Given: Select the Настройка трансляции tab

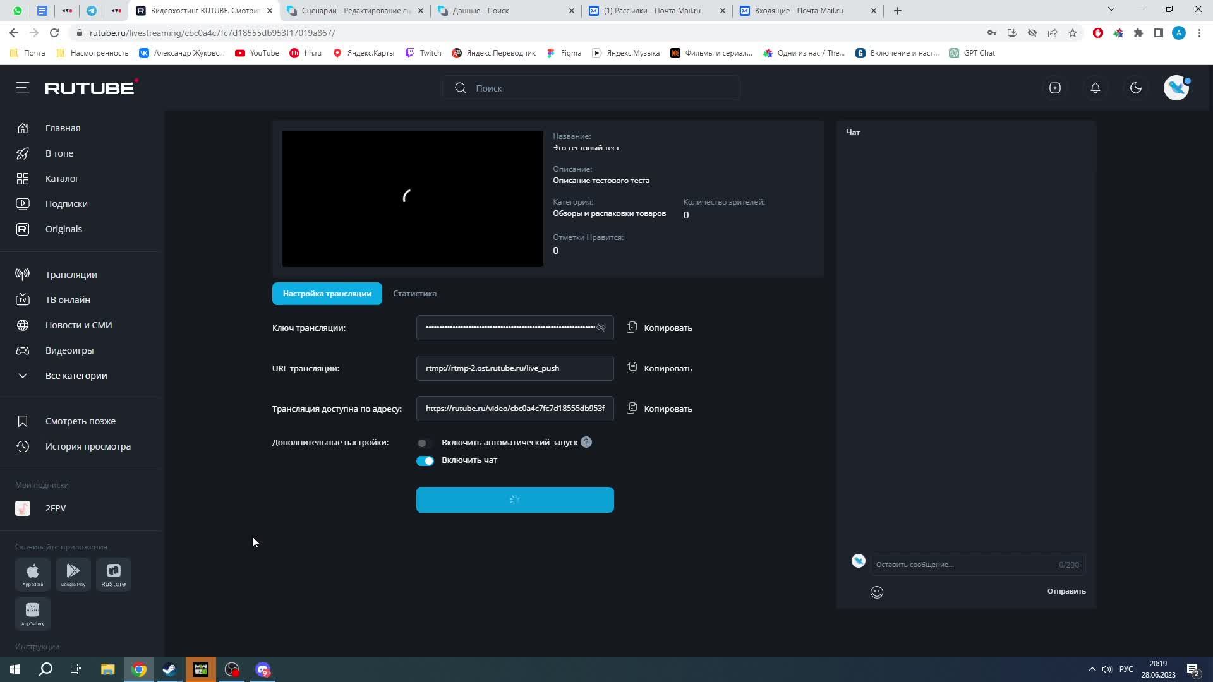Looking at the screenshot, I should coord(327,294).
